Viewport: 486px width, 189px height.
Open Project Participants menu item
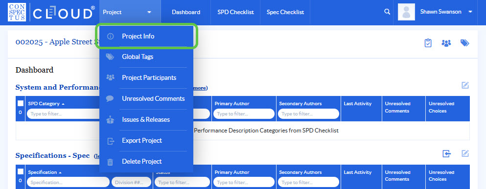tap(146, 78)
